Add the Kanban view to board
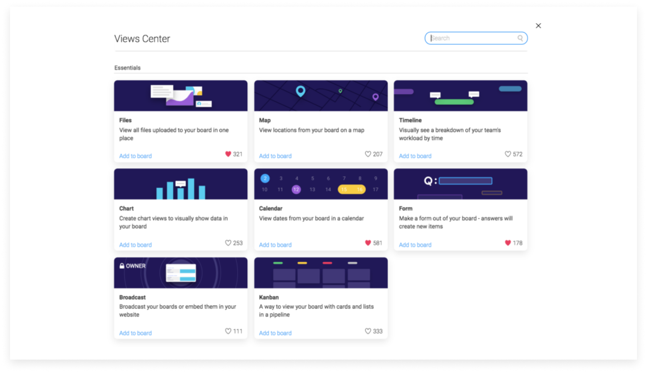647x373 pixels. point(275,333)
